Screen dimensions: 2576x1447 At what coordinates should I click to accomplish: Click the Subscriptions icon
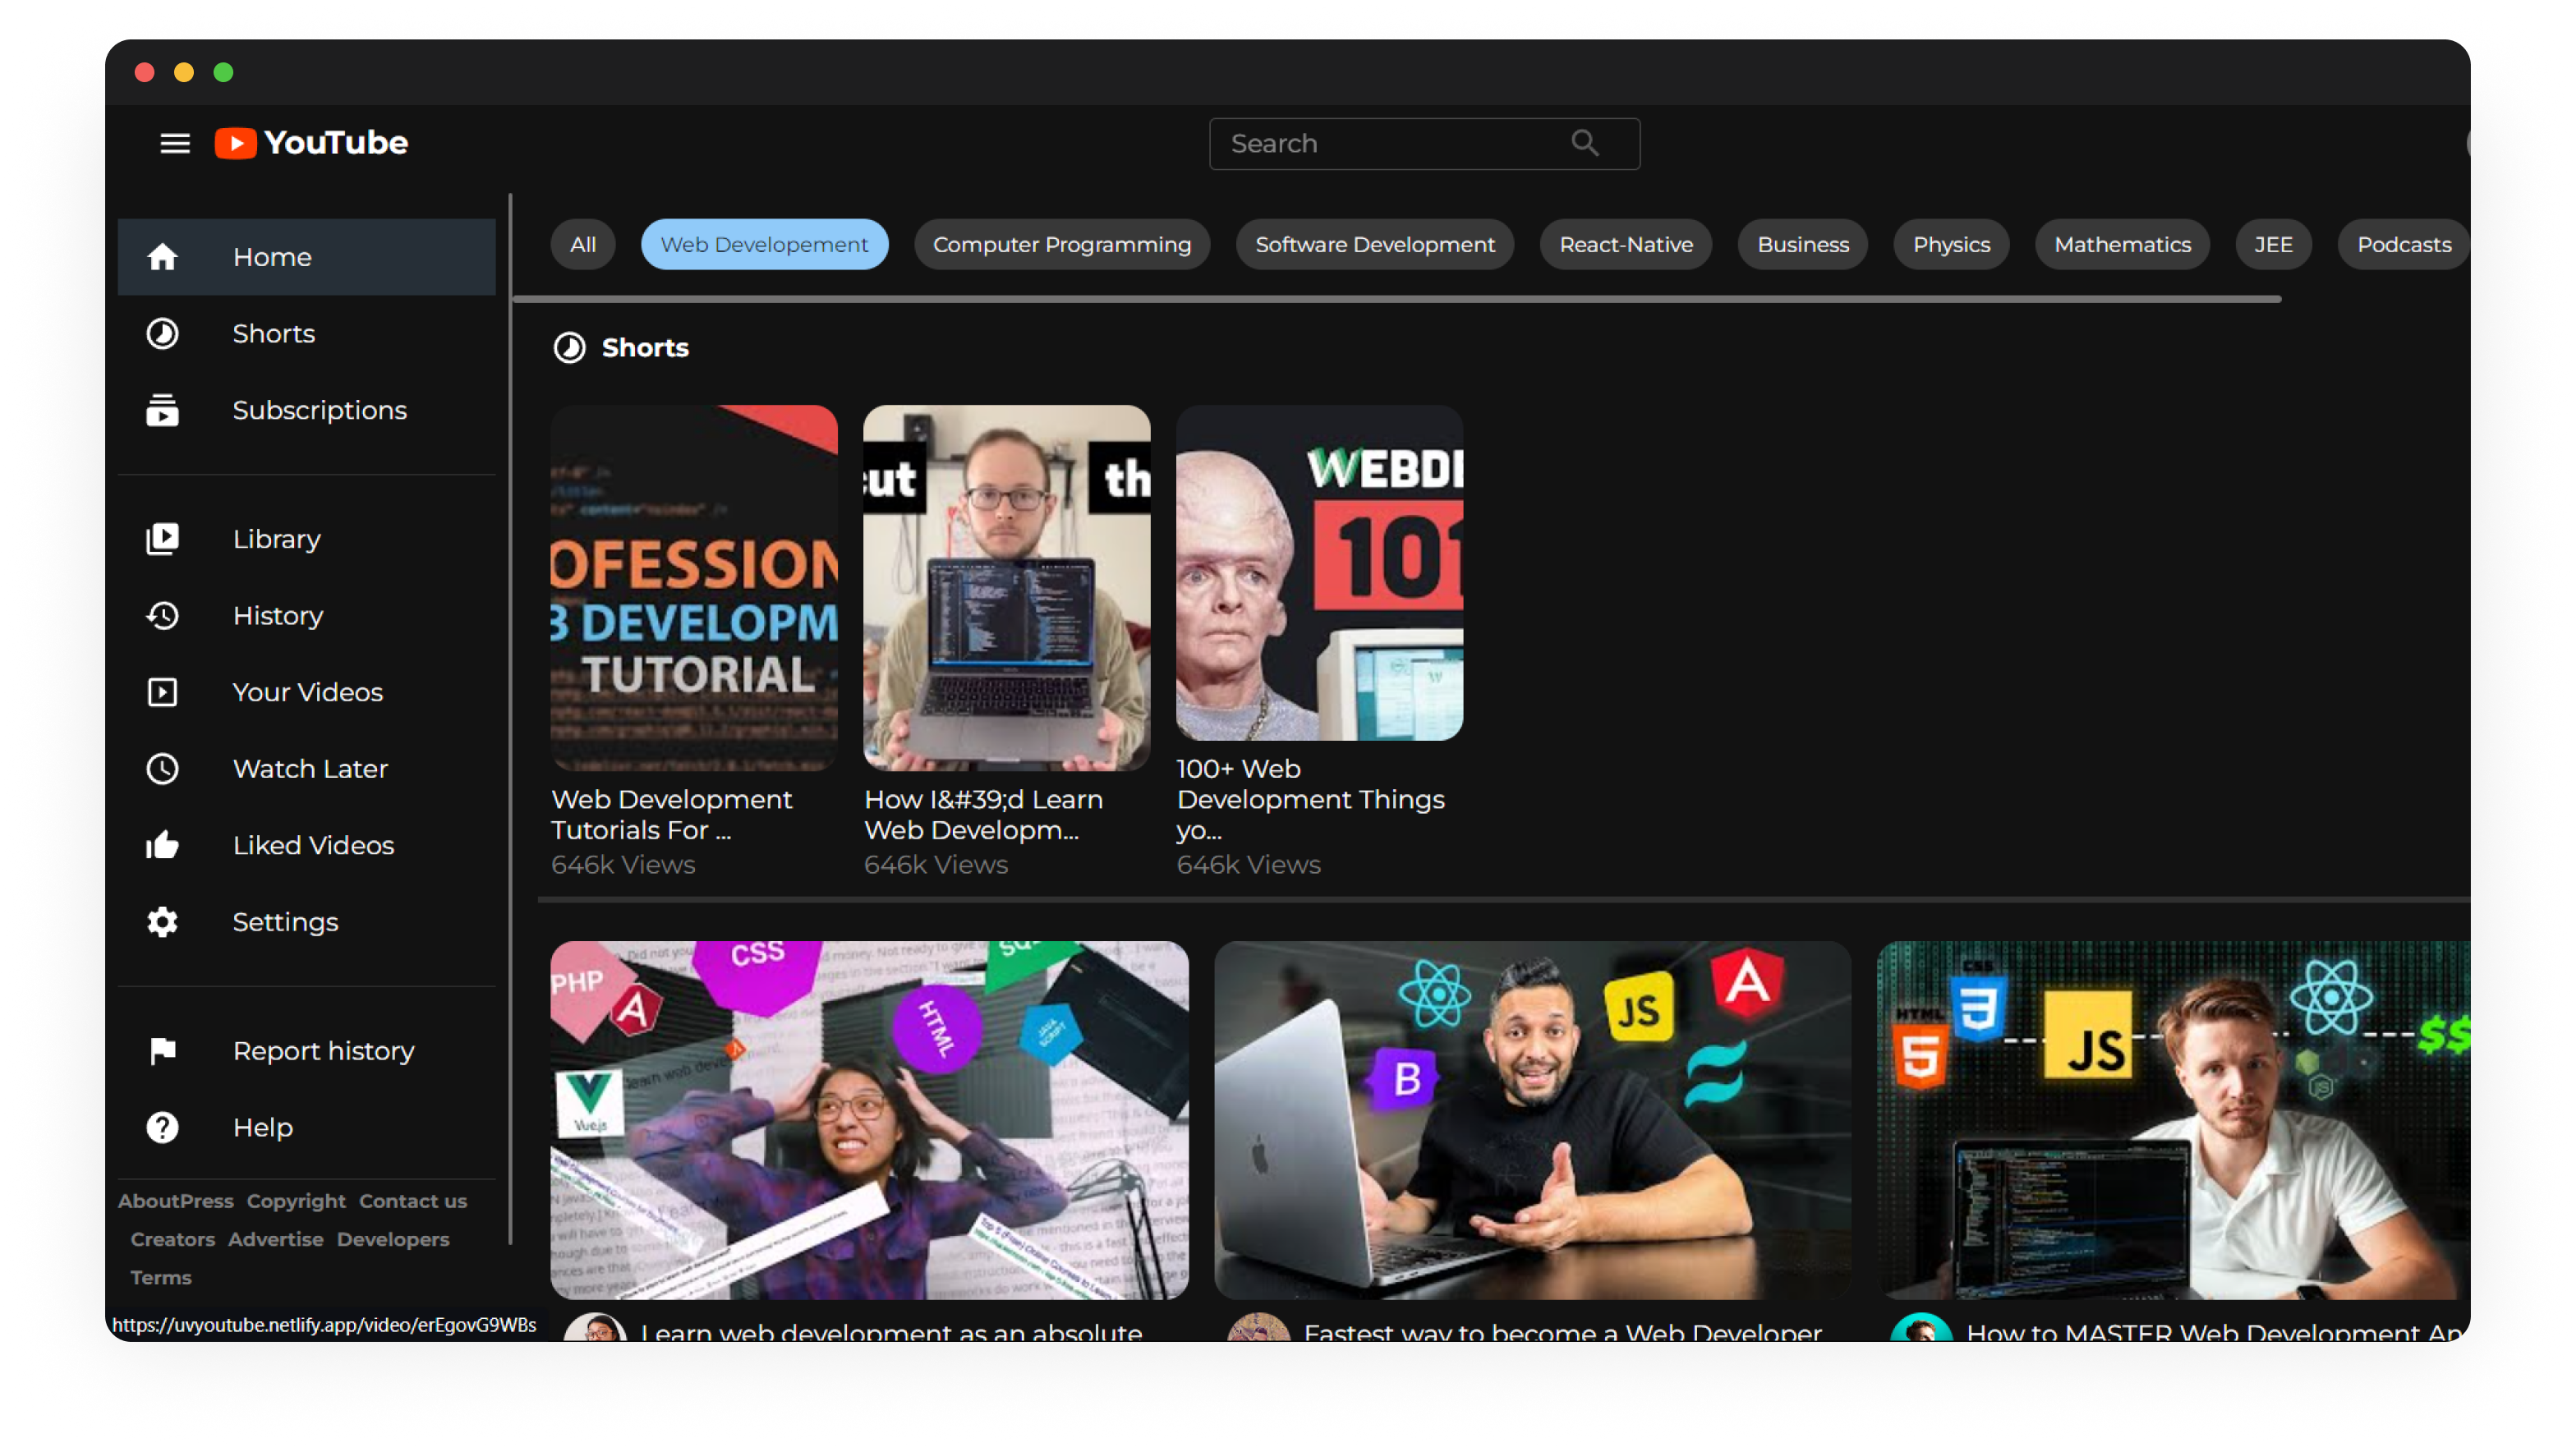tap(162, 410)
